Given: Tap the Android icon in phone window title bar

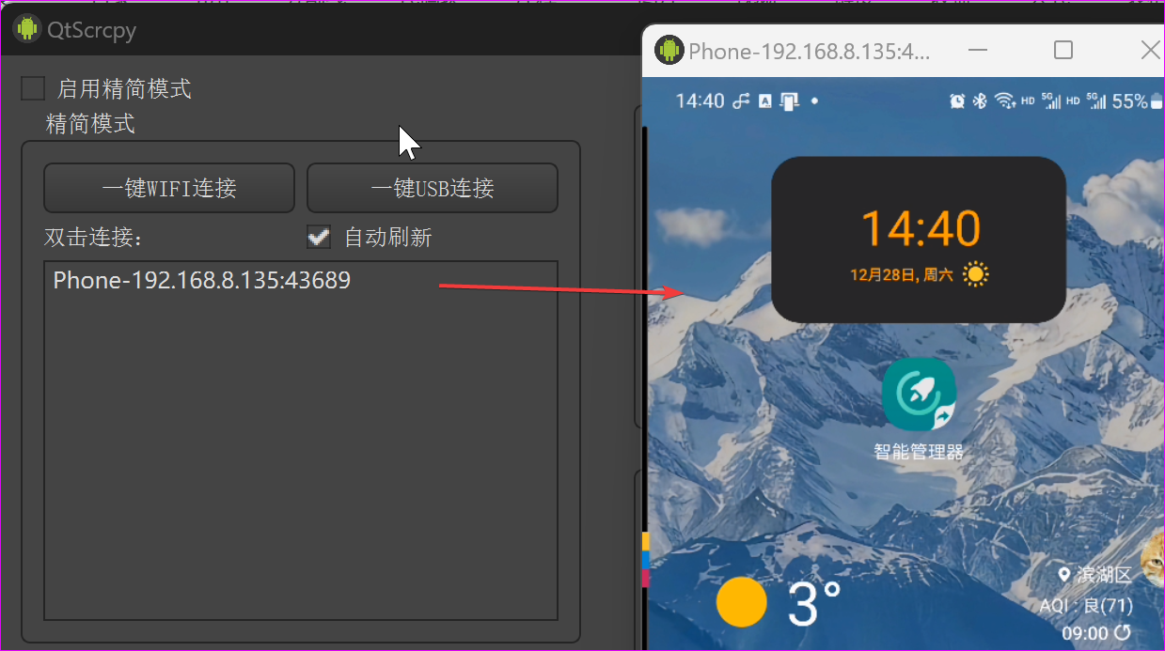Looking at the screenshot, I should 669,50.
